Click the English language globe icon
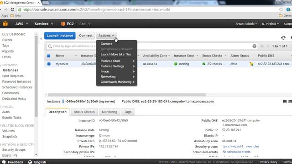Viewport: 292px width, 164px height. coord(30,162)
